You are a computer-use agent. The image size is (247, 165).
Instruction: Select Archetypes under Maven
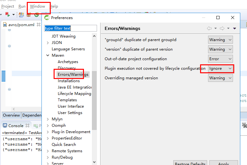coord(68,62)
